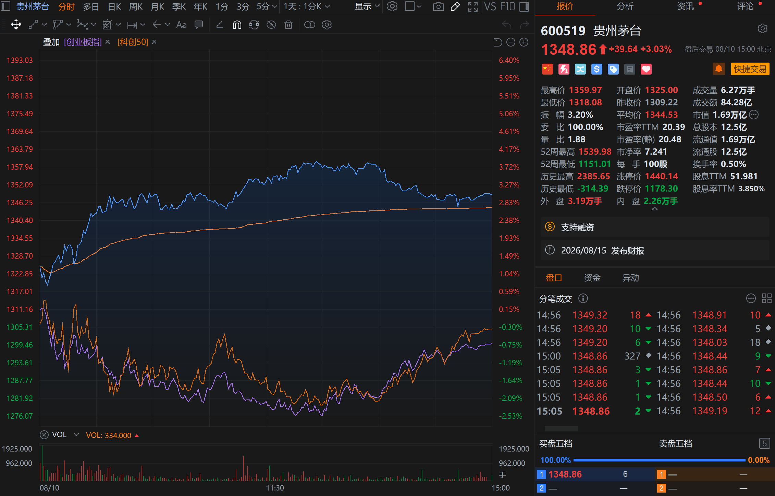The image size is (775, 496).
Task: Click the red heart favorite icon
Action: (x=646, y=69)
